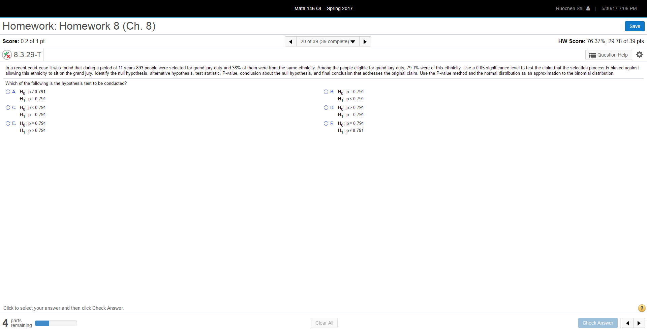Select answer choice B
This screenshot has height=333, width=647.
point(326,92)
